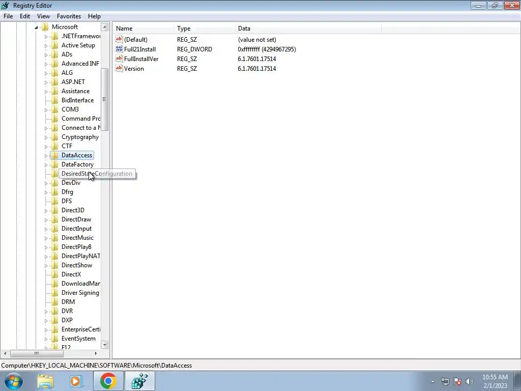Click the 6.1.7601.17514 data of FullInstallVer

point(257,59)
